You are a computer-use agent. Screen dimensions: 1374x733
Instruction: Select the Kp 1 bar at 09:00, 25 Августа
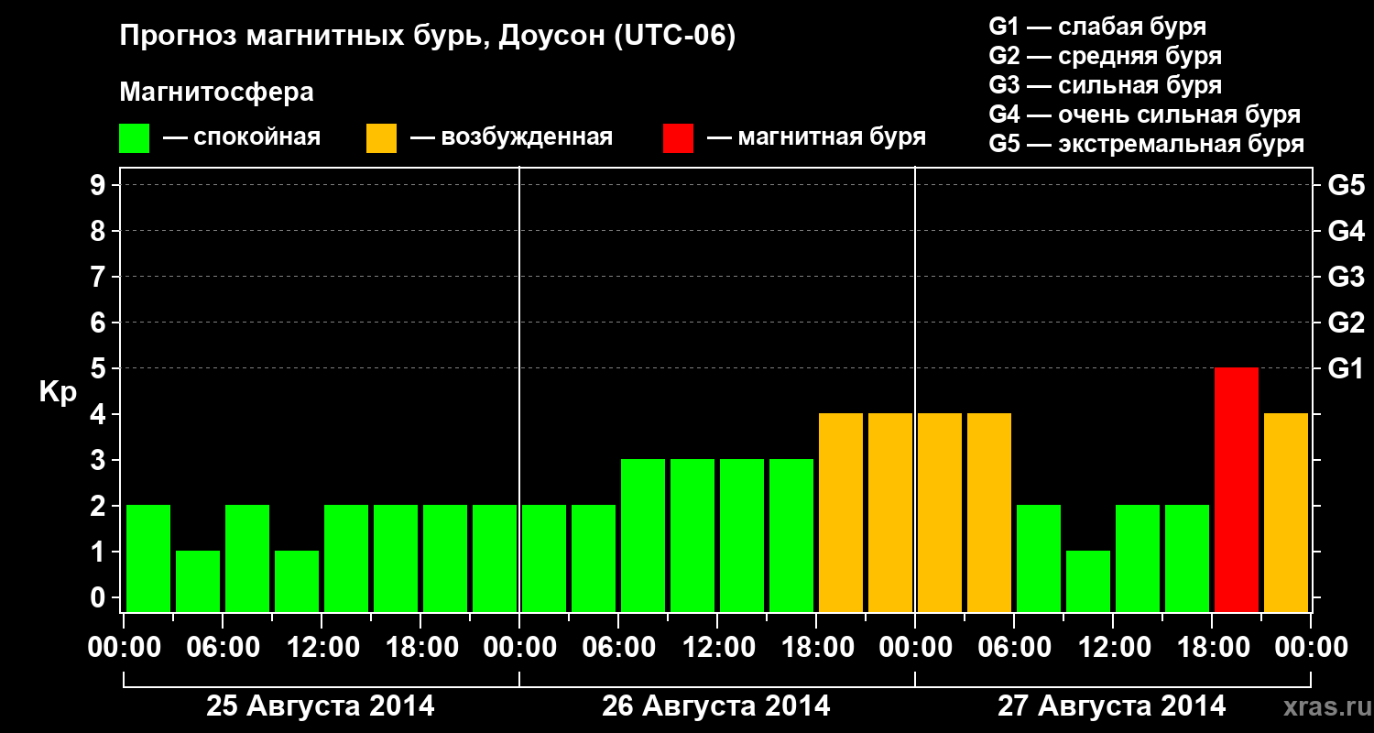(297, 581)
